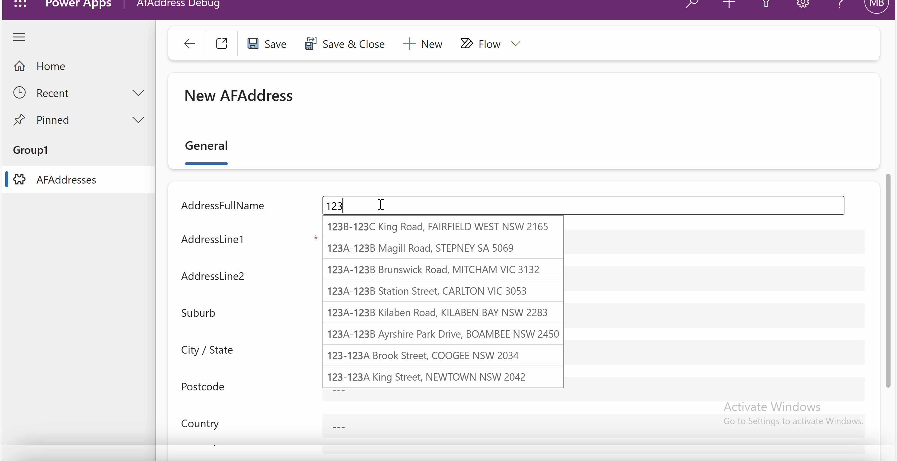Open the app launcher waffle icon
This screenshot has height=461, width=897.
coord(20,4)
